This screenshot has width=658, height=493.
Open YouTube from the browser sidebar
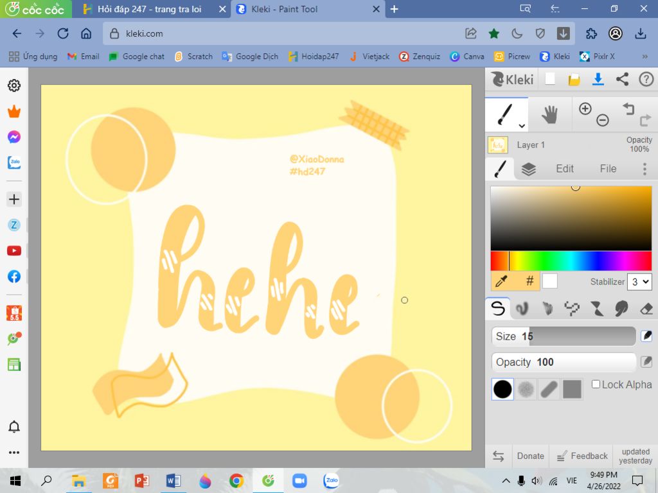click(x=14, y=251)
